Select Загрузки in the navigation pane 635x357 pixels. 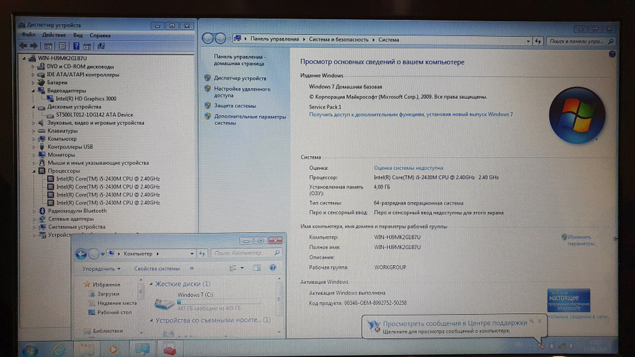(x=108, y=294)
